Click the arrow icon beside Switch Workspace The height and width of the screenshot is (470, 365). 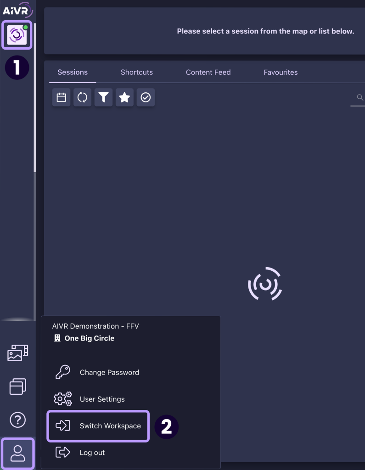tap(63, 425)
